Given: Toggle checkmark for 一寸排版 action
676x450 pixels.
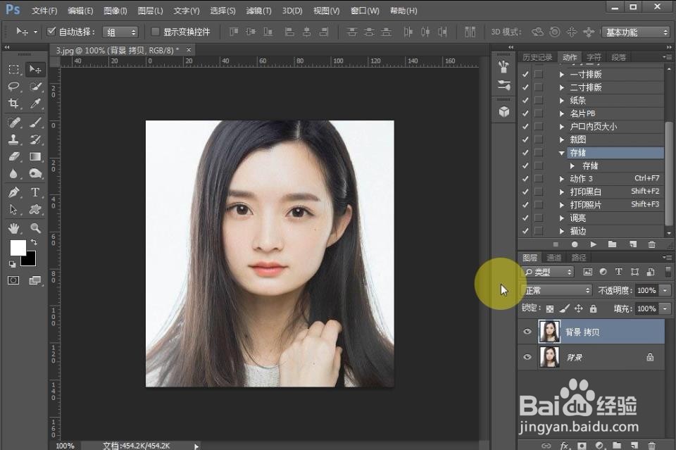Looking at the screenshot, I should point(525,74).
